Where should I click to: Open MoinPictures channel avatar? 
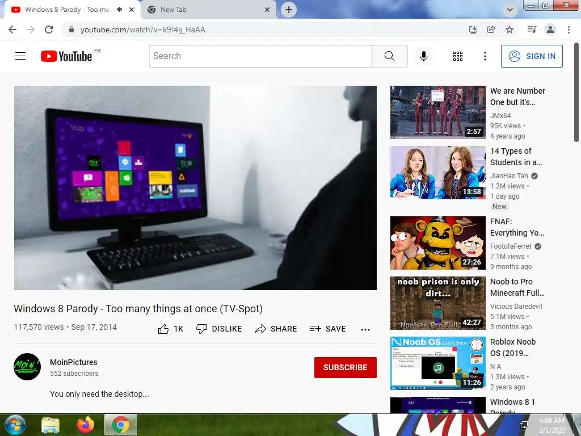[x=27, y=367]
